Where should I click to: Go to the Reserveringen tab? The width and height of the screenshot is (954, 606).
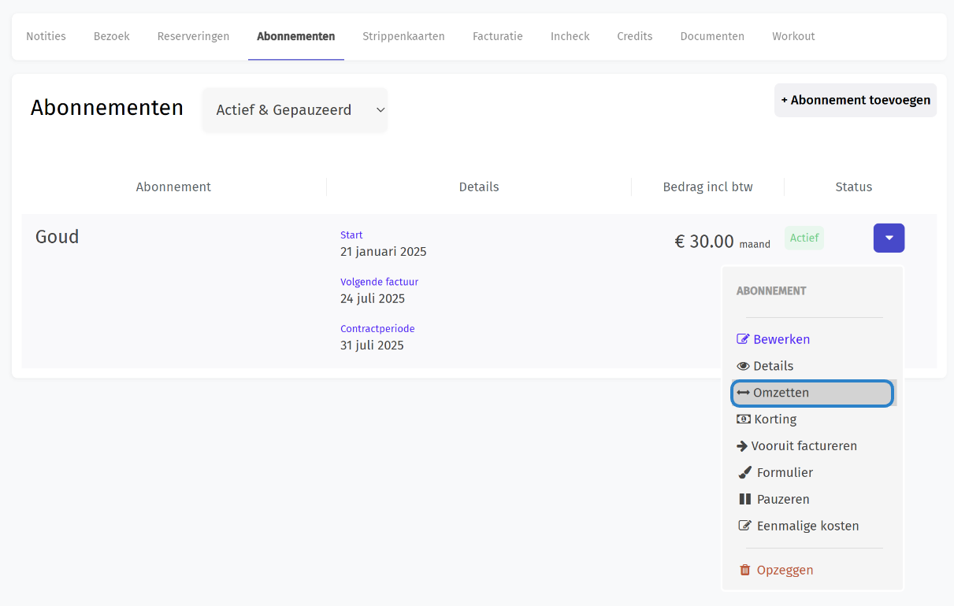pyautogui.click(x=193, y=36)
